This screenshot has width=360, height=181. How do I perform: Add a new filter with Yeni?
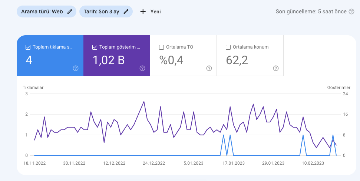coord(151,12)
